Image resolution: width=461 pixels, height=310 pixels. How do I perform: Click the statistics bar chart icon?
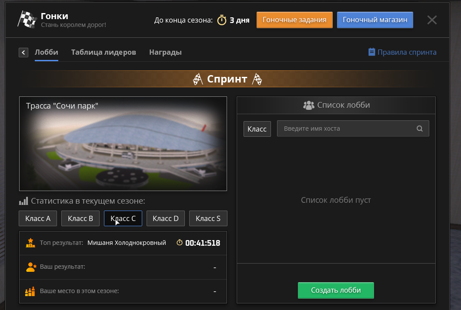23,201
